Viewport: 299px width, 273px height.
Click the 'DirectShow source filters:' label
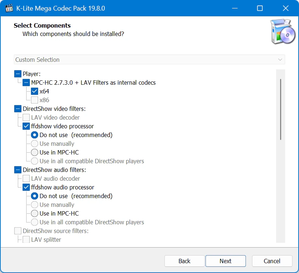pyautogui.click(x=56, y=231)
